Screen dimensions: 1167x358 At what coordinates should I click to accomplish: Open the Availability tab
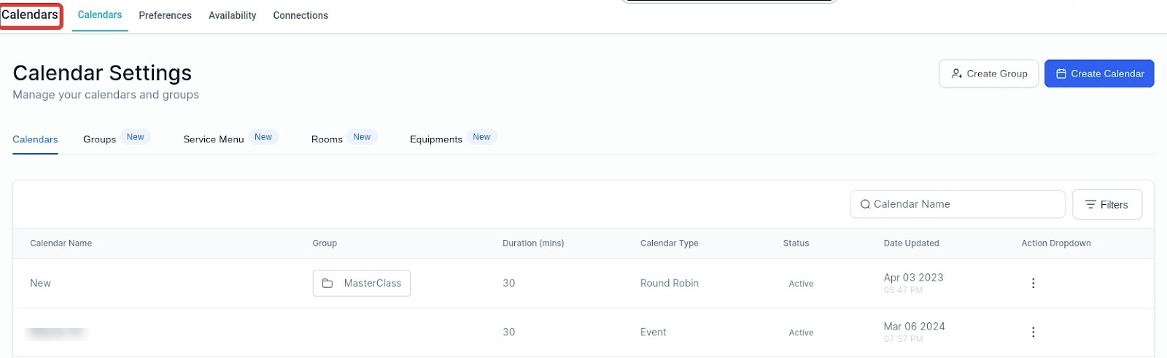click(232, 15)
